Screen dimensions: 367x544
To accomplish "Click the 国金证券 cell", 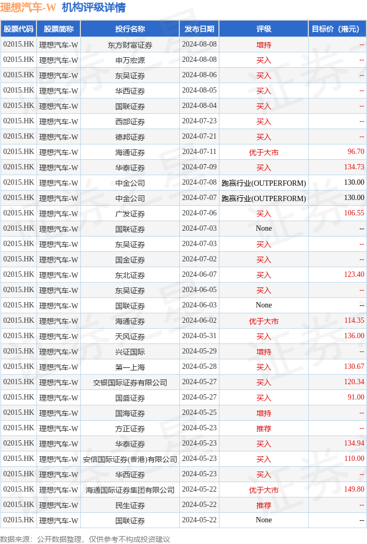I will pos(130,260).
